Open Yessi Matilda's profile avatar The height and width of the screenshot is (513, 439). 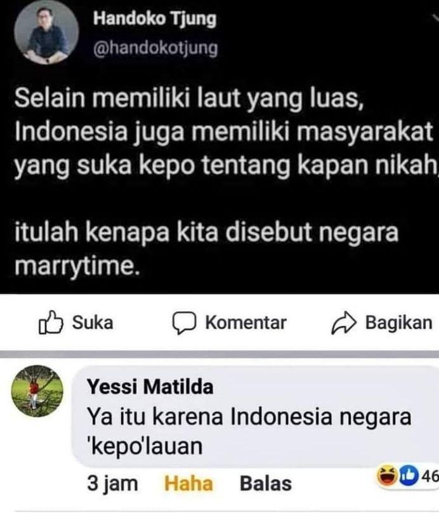click(37, 391)
